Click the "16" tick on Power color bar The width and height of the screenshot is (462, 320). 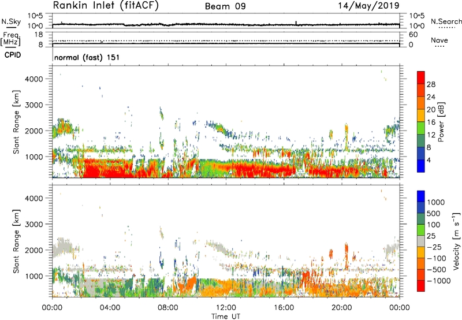pyautogui.click(x=431, y=122)
